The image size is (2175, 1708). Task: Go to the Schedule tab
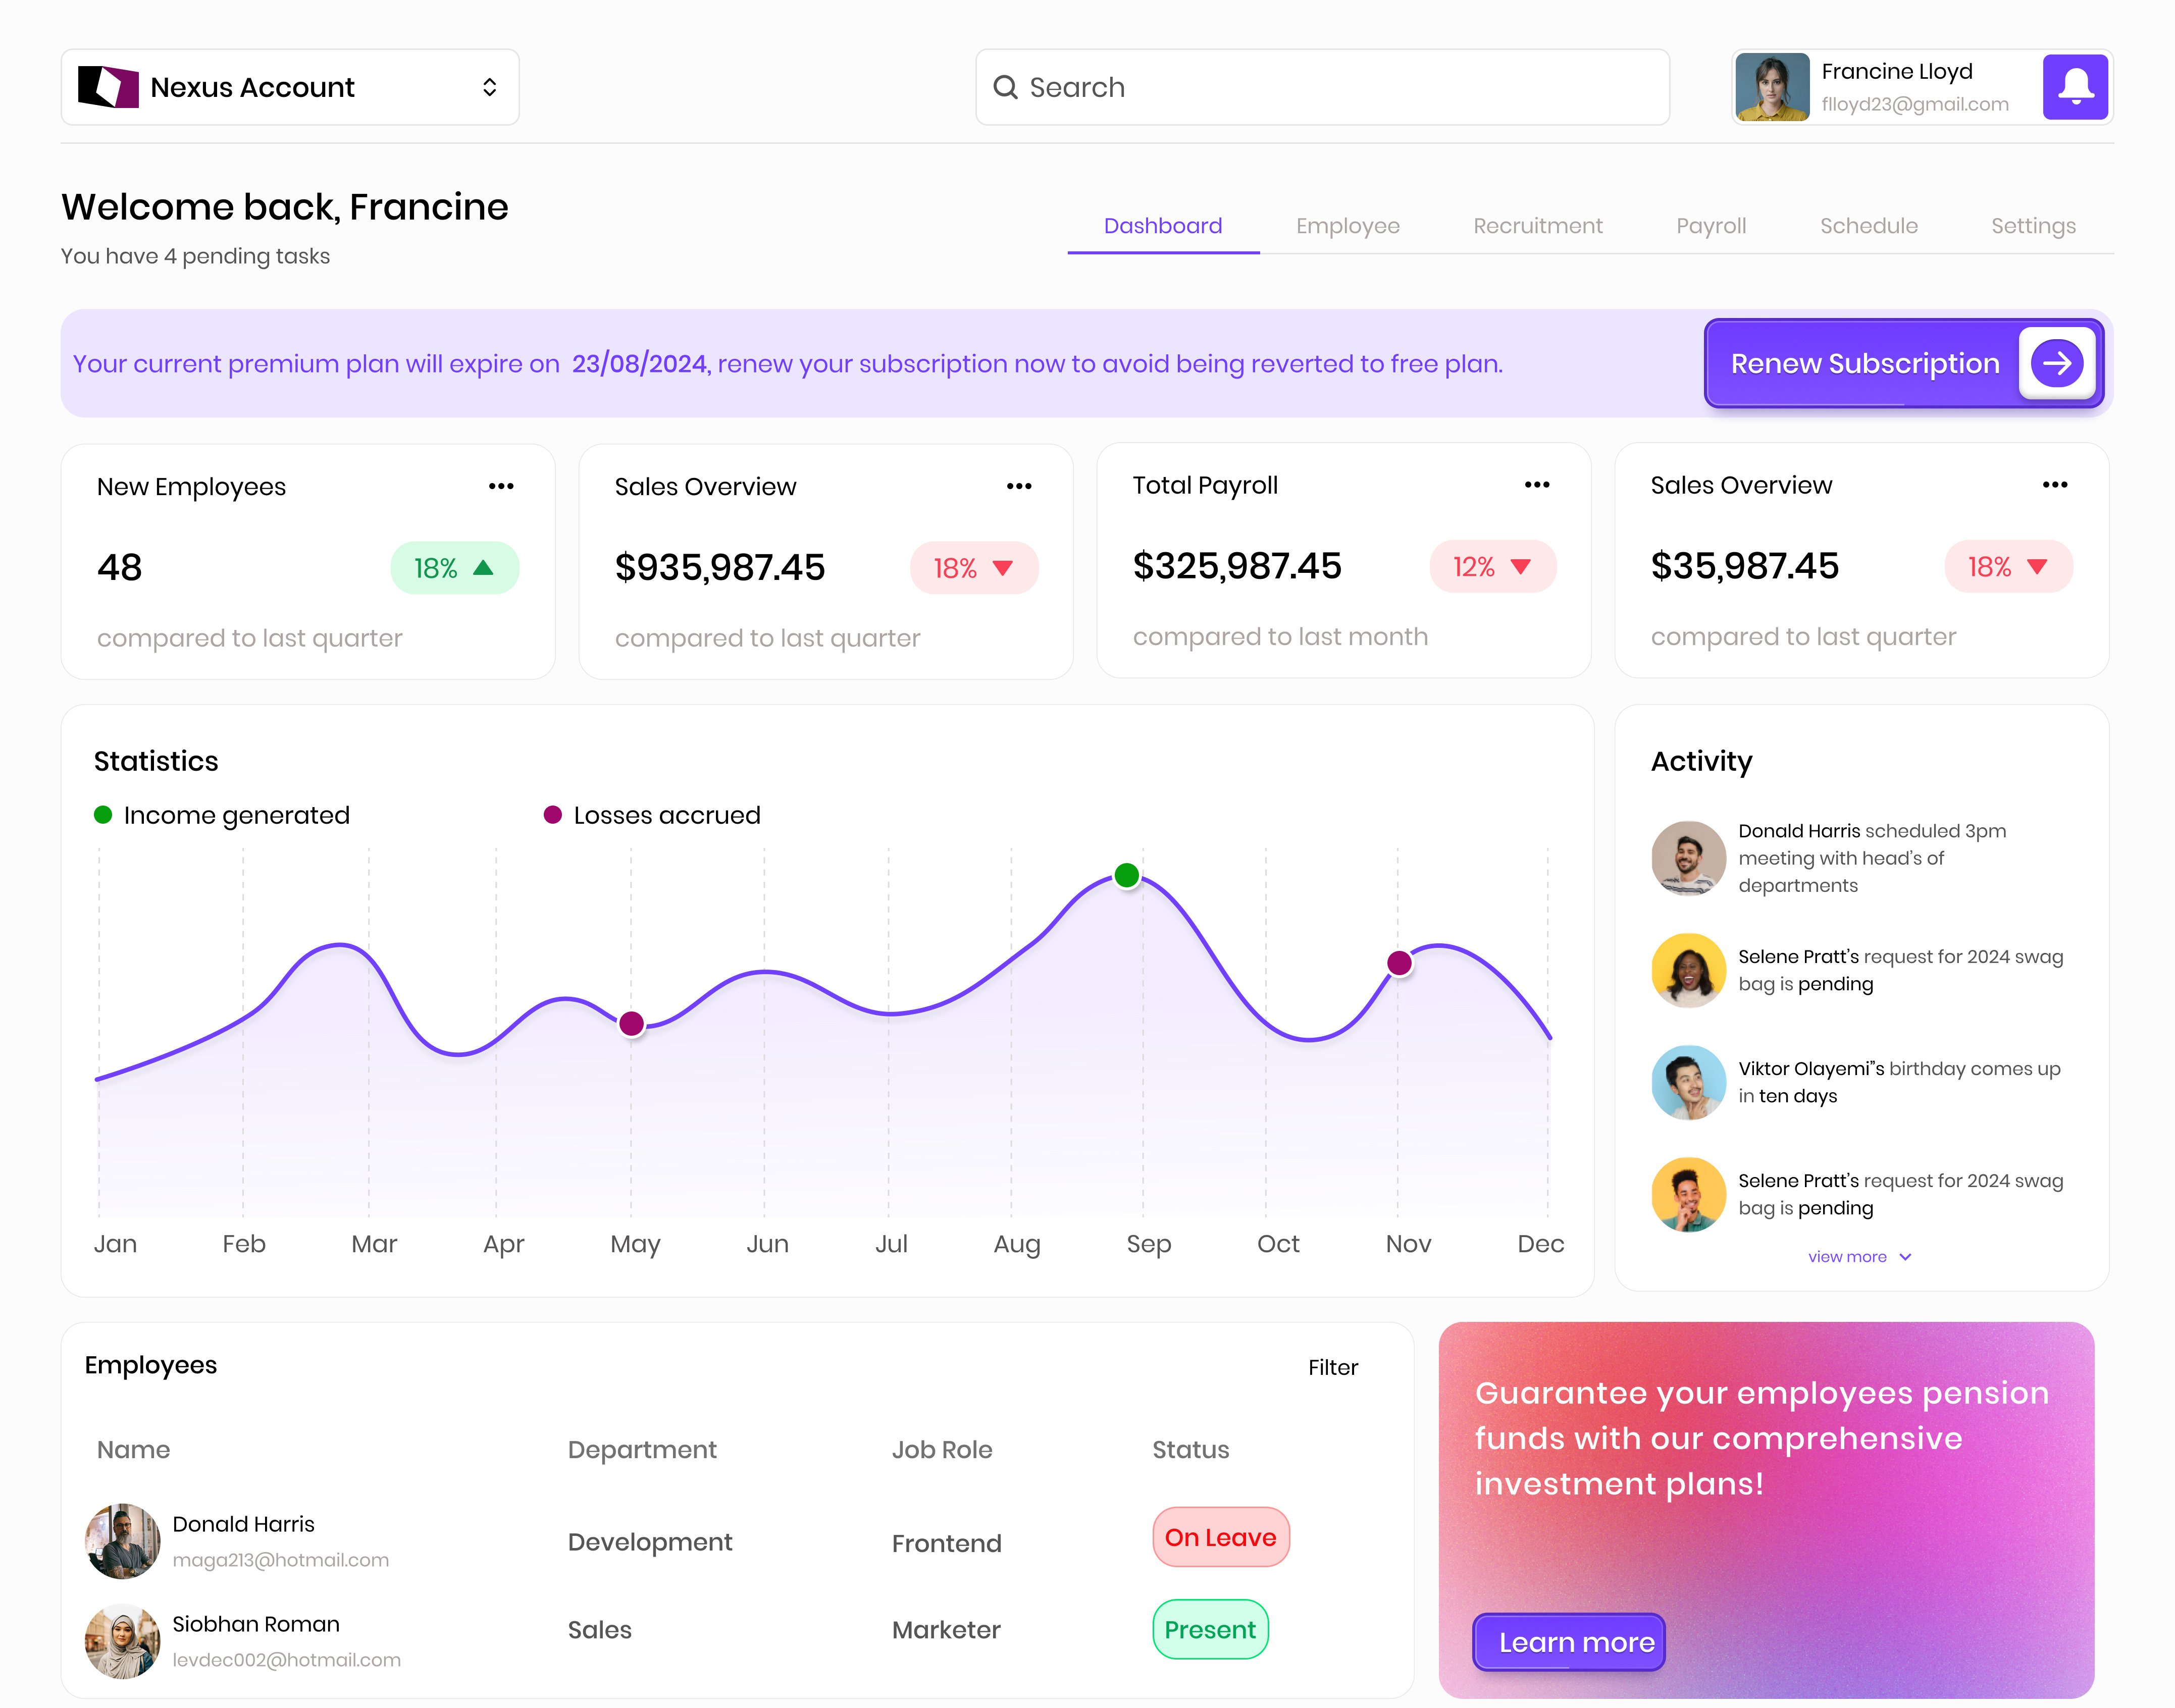[1868, 226]
